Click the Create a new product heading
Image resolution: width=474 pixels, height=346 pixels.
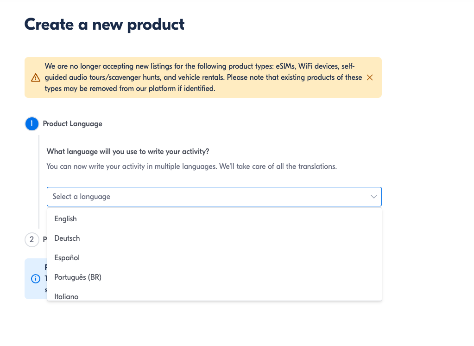point(104,25)
